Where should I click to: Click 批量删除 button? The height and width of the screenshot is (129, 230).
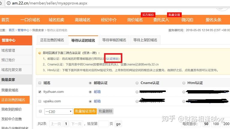pos(106,111)
